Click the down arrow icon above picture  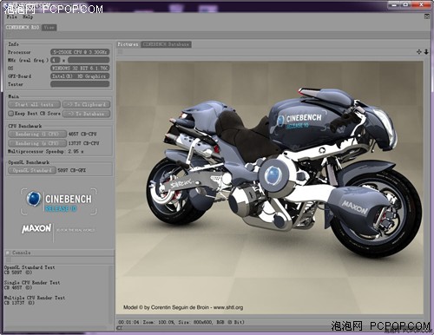pyautogui.click(x=426, y=52)
